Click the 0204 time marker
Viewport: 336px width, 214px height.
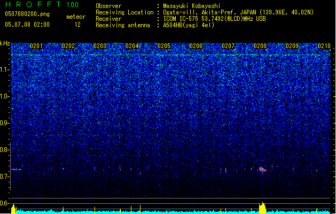(132, 46)
